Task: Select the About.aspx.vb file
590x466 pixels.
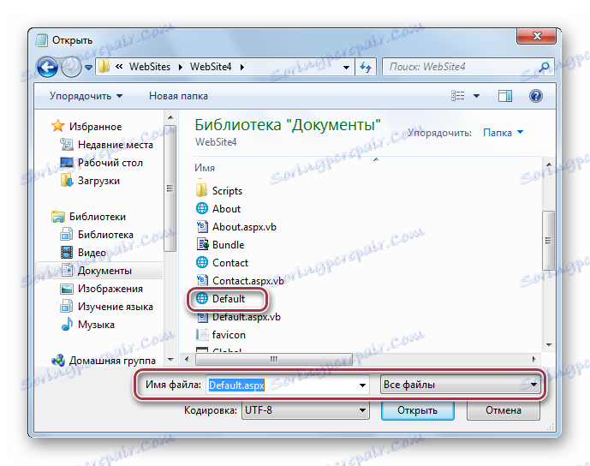Action: pyautogui.click(x=244, y=227)
